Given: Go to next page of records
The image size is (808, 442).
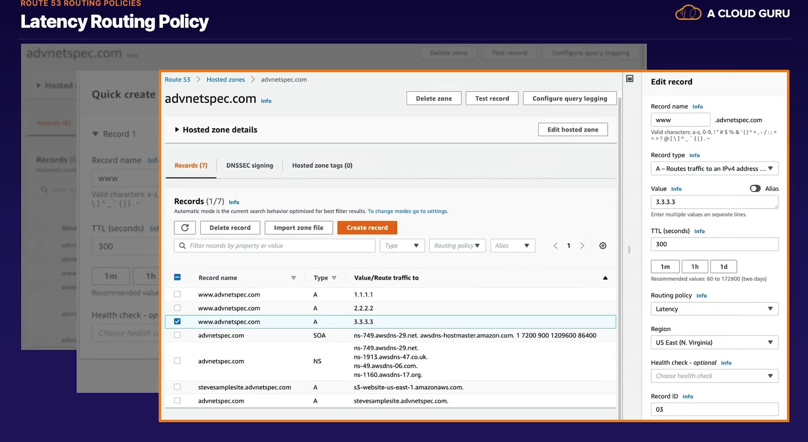Looking at the screenshot, I should click(582, 246).
